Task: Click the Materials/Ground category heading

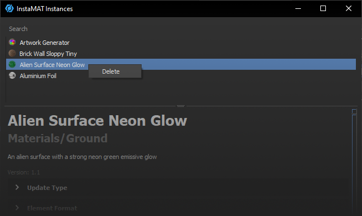Action: point(58,138)
